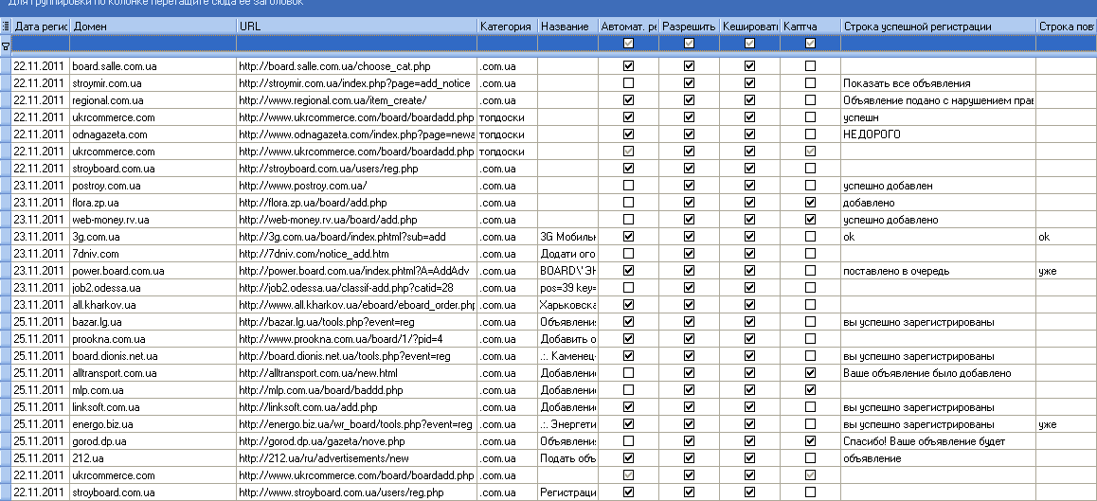Click 'уже' cell in power.board.com.ua row
The width and height of the screenshot is (1097, 501).
[1067, 271]
